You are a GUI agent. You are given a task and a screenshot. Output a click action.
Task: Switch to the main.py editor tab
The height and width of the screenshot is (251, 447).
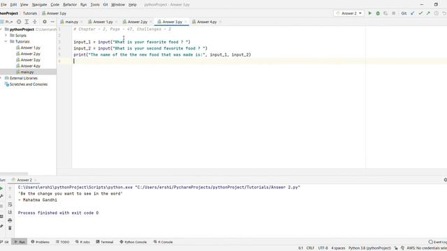71,22
